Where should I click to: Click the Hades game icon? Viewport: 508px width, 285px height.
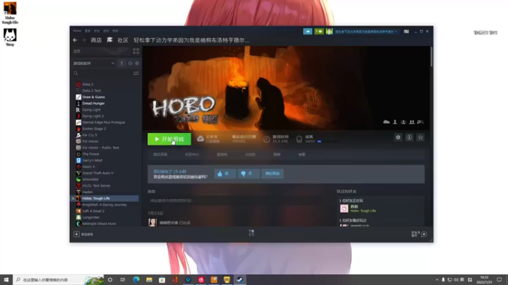(78, 192)
